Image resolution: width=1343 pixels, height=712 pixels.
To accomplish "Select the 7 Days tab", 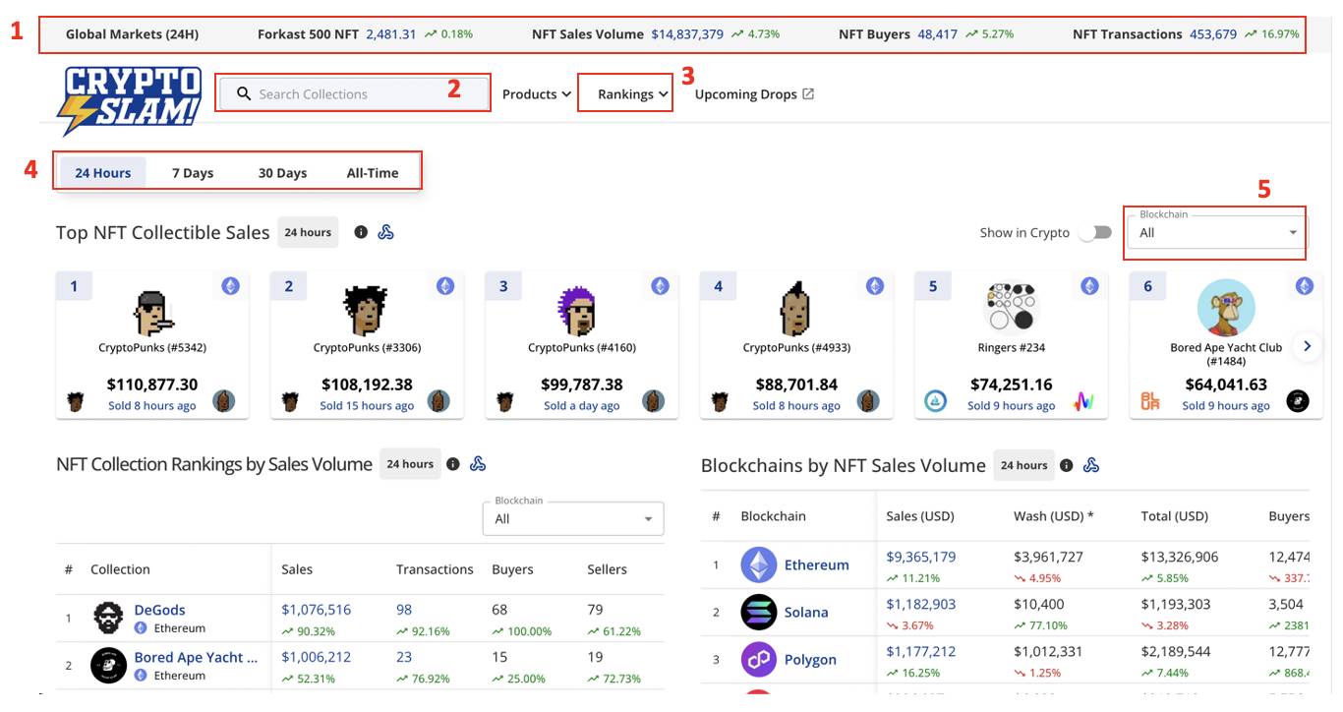I will point(193,173).
